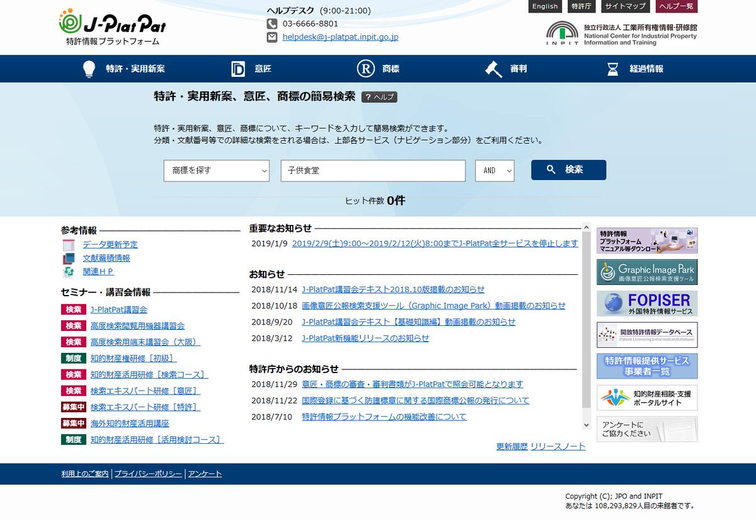Open the サイトマップ page

point(626,6)
